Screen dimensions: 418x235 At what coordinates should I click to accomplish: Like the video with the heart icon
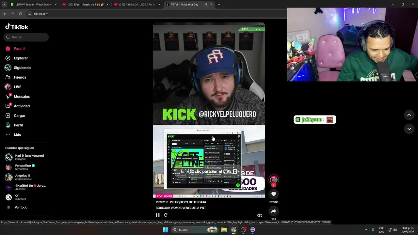274,194
